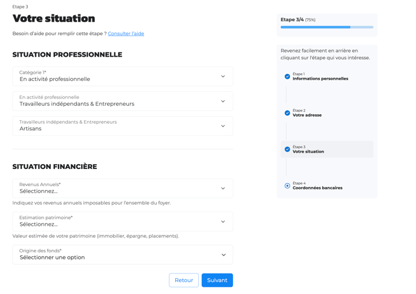This screenshot has width=416, height=294.
Task: Change the En activité professionnelle subcategory dropdown
Action: click(122, 101)
